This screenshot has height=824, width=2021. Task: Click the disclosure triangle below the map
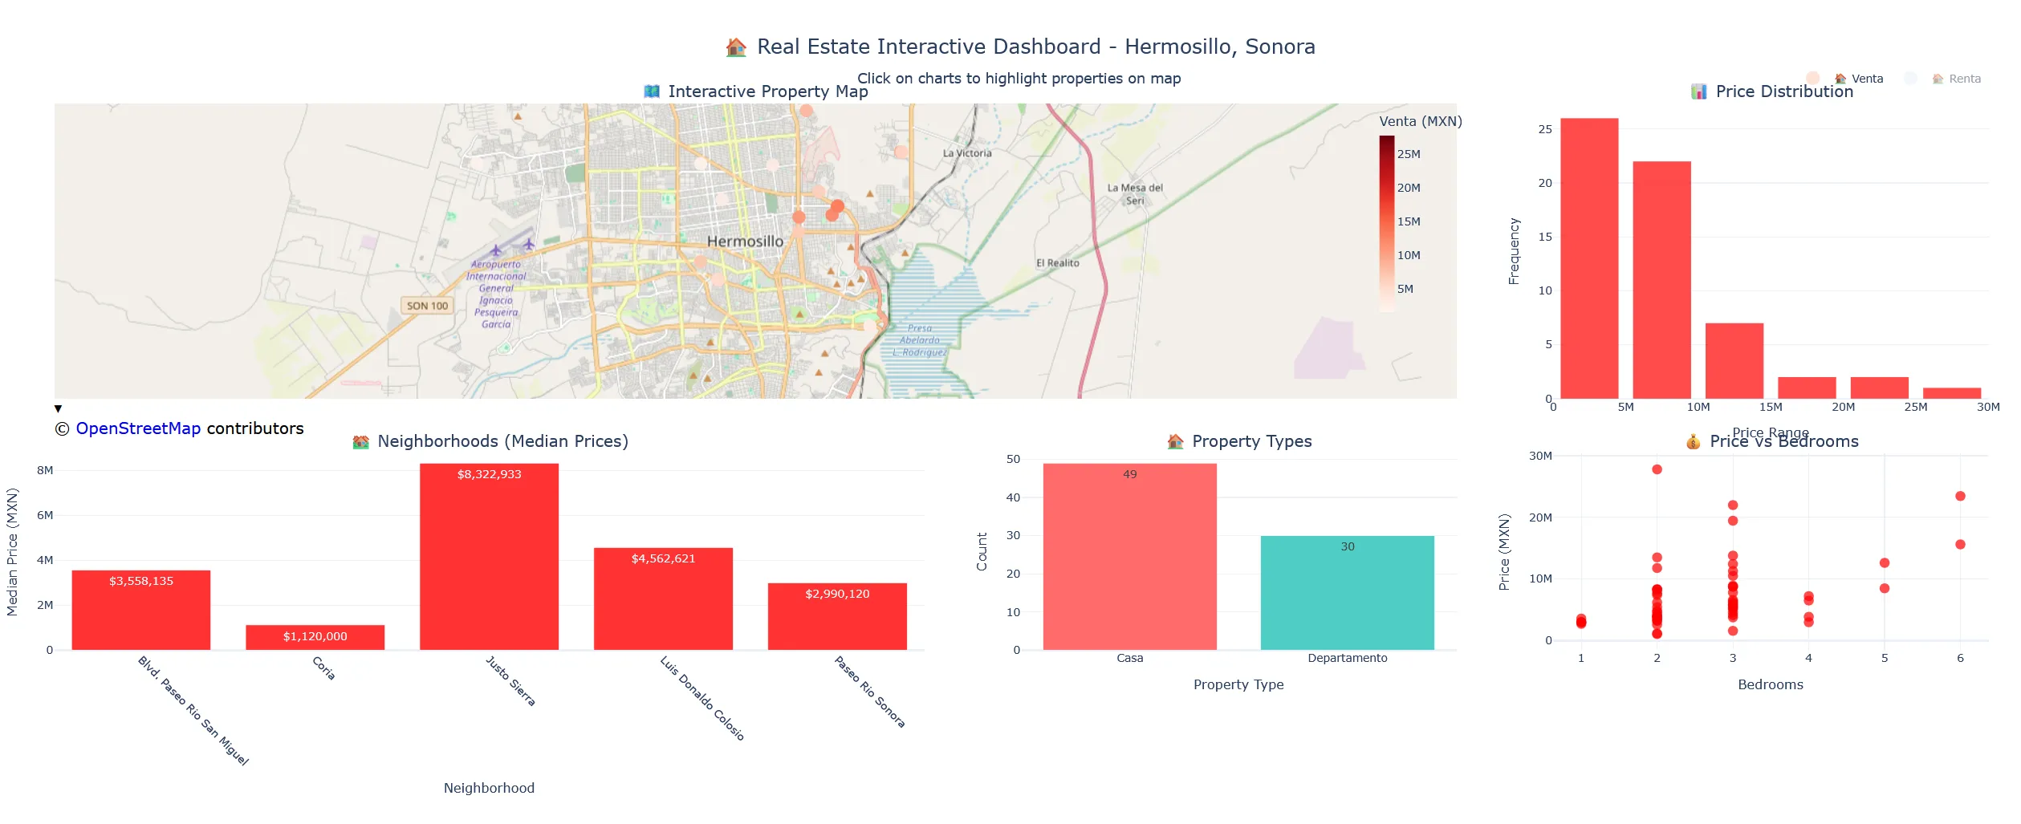(59, 408)
